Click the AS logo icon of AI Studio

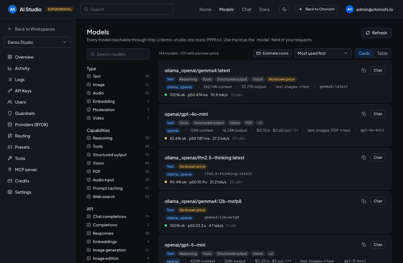tap(12, 9)
